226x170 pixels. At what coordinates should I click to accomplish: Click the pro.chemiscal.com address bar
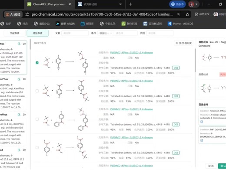[x=102, y=14]
